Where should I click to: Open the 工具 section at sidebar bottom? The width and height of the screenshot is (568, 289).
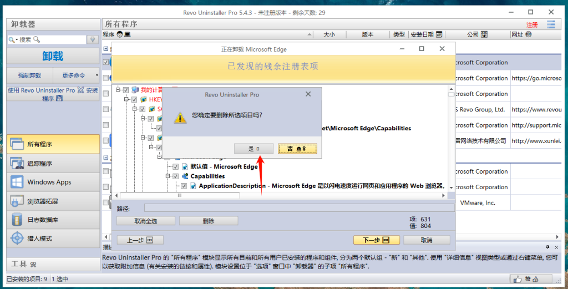pos(53,264)
